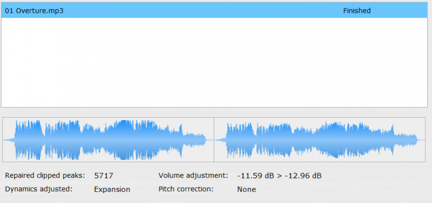Click the Pitch correction label
The width and height of the screenshot is (432, 203).
[186, 189]
